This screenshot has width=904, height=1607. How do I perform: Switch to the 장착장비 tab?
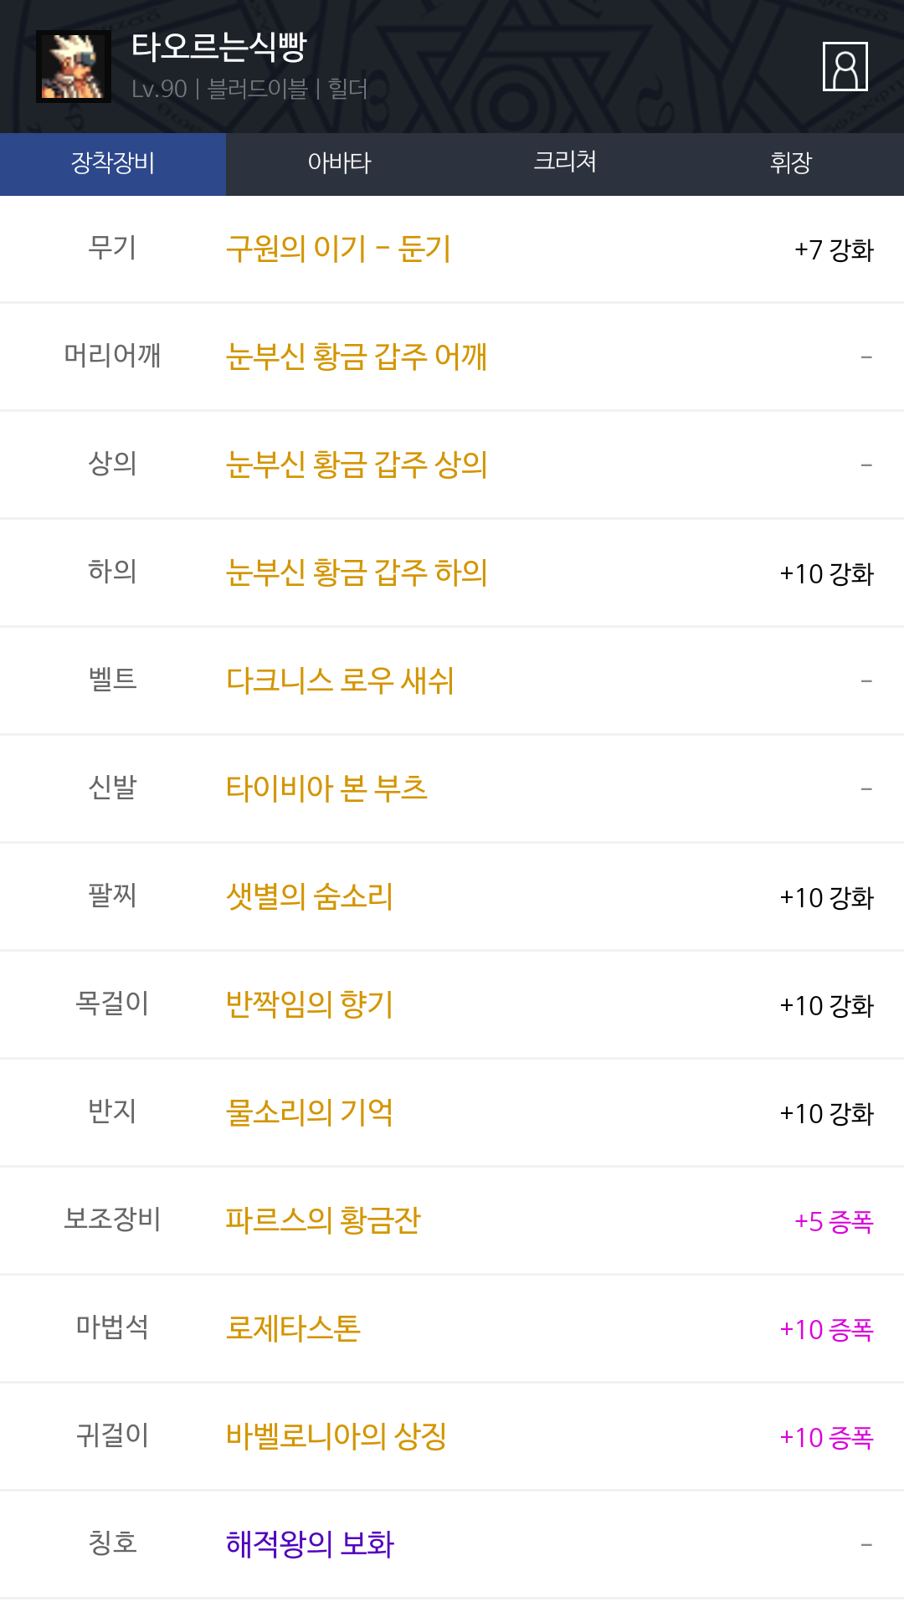(113, 163)
